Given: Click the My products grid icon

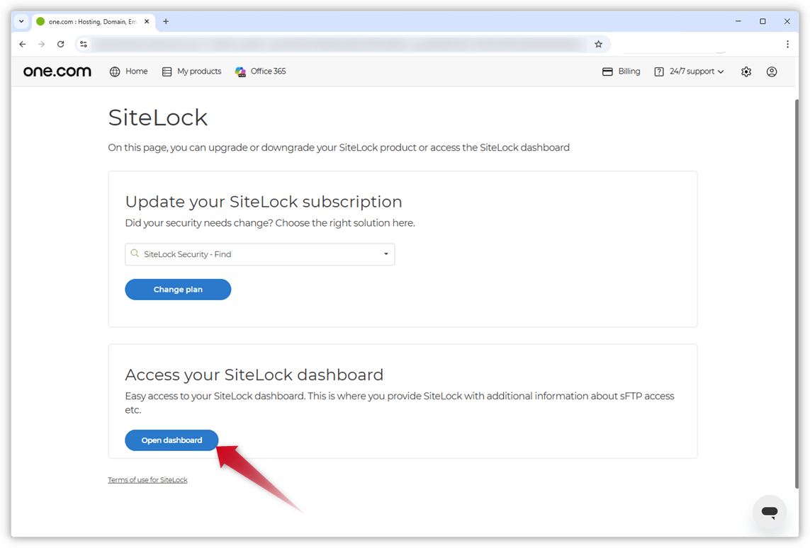Looking at the screenshot, I should pyautogui.click(x=166, y=71).
